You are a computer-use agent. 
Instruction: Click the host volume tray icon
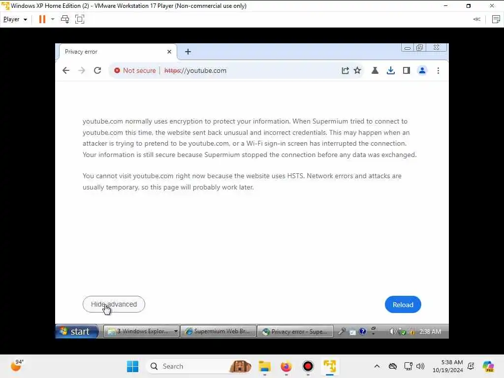(420, 366)
